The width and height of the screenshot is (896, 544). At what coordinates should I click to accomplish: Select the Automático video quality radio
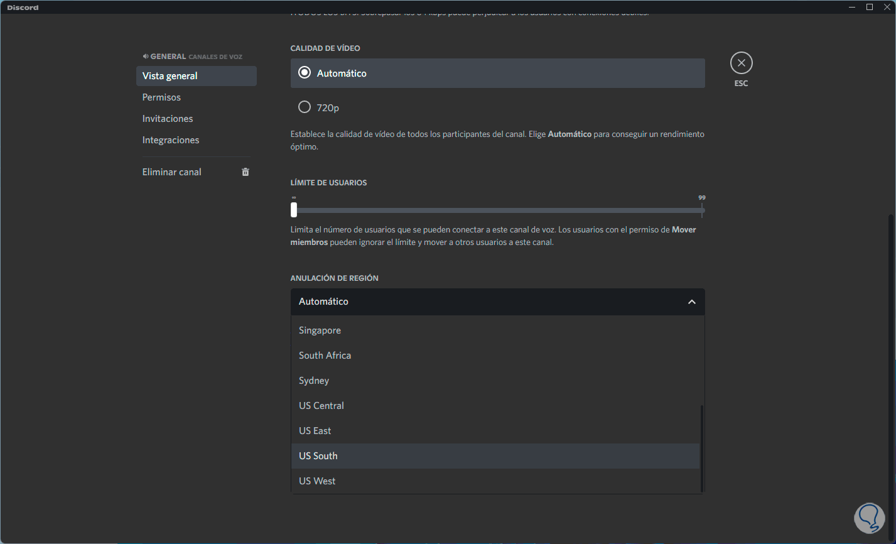click(x=305, y=73)
